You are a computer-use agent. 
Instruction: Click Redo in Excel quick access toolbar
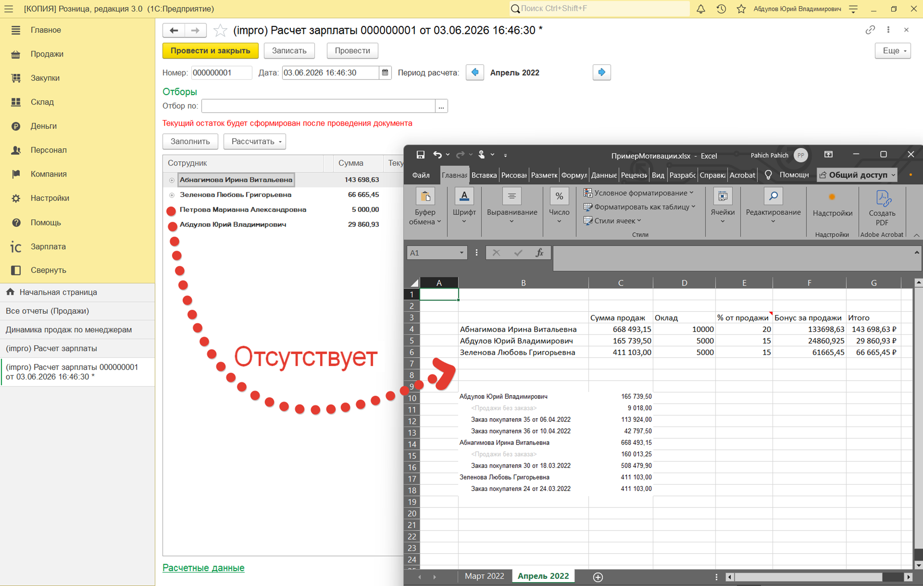[x=460, y=155]
